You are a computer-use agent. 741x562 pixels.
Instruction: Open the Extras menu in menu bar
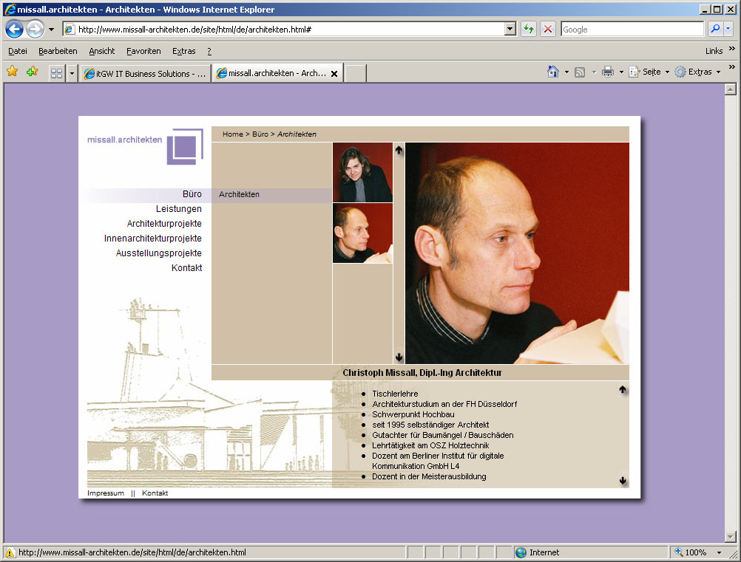click(x=184, y=51)
